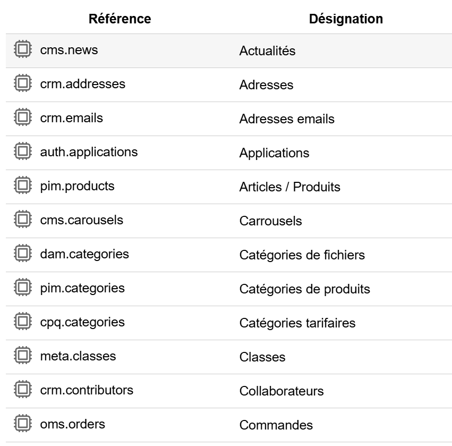Screen dimensions: 452x446
Task: Click the icon beside oms.orders
Action: (x=22, y=424)
